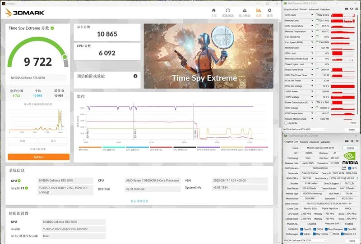Click the orange 帧率 (FPS) legend swatch
Screen dimensions: 361x244
click(x=90, y=147)
